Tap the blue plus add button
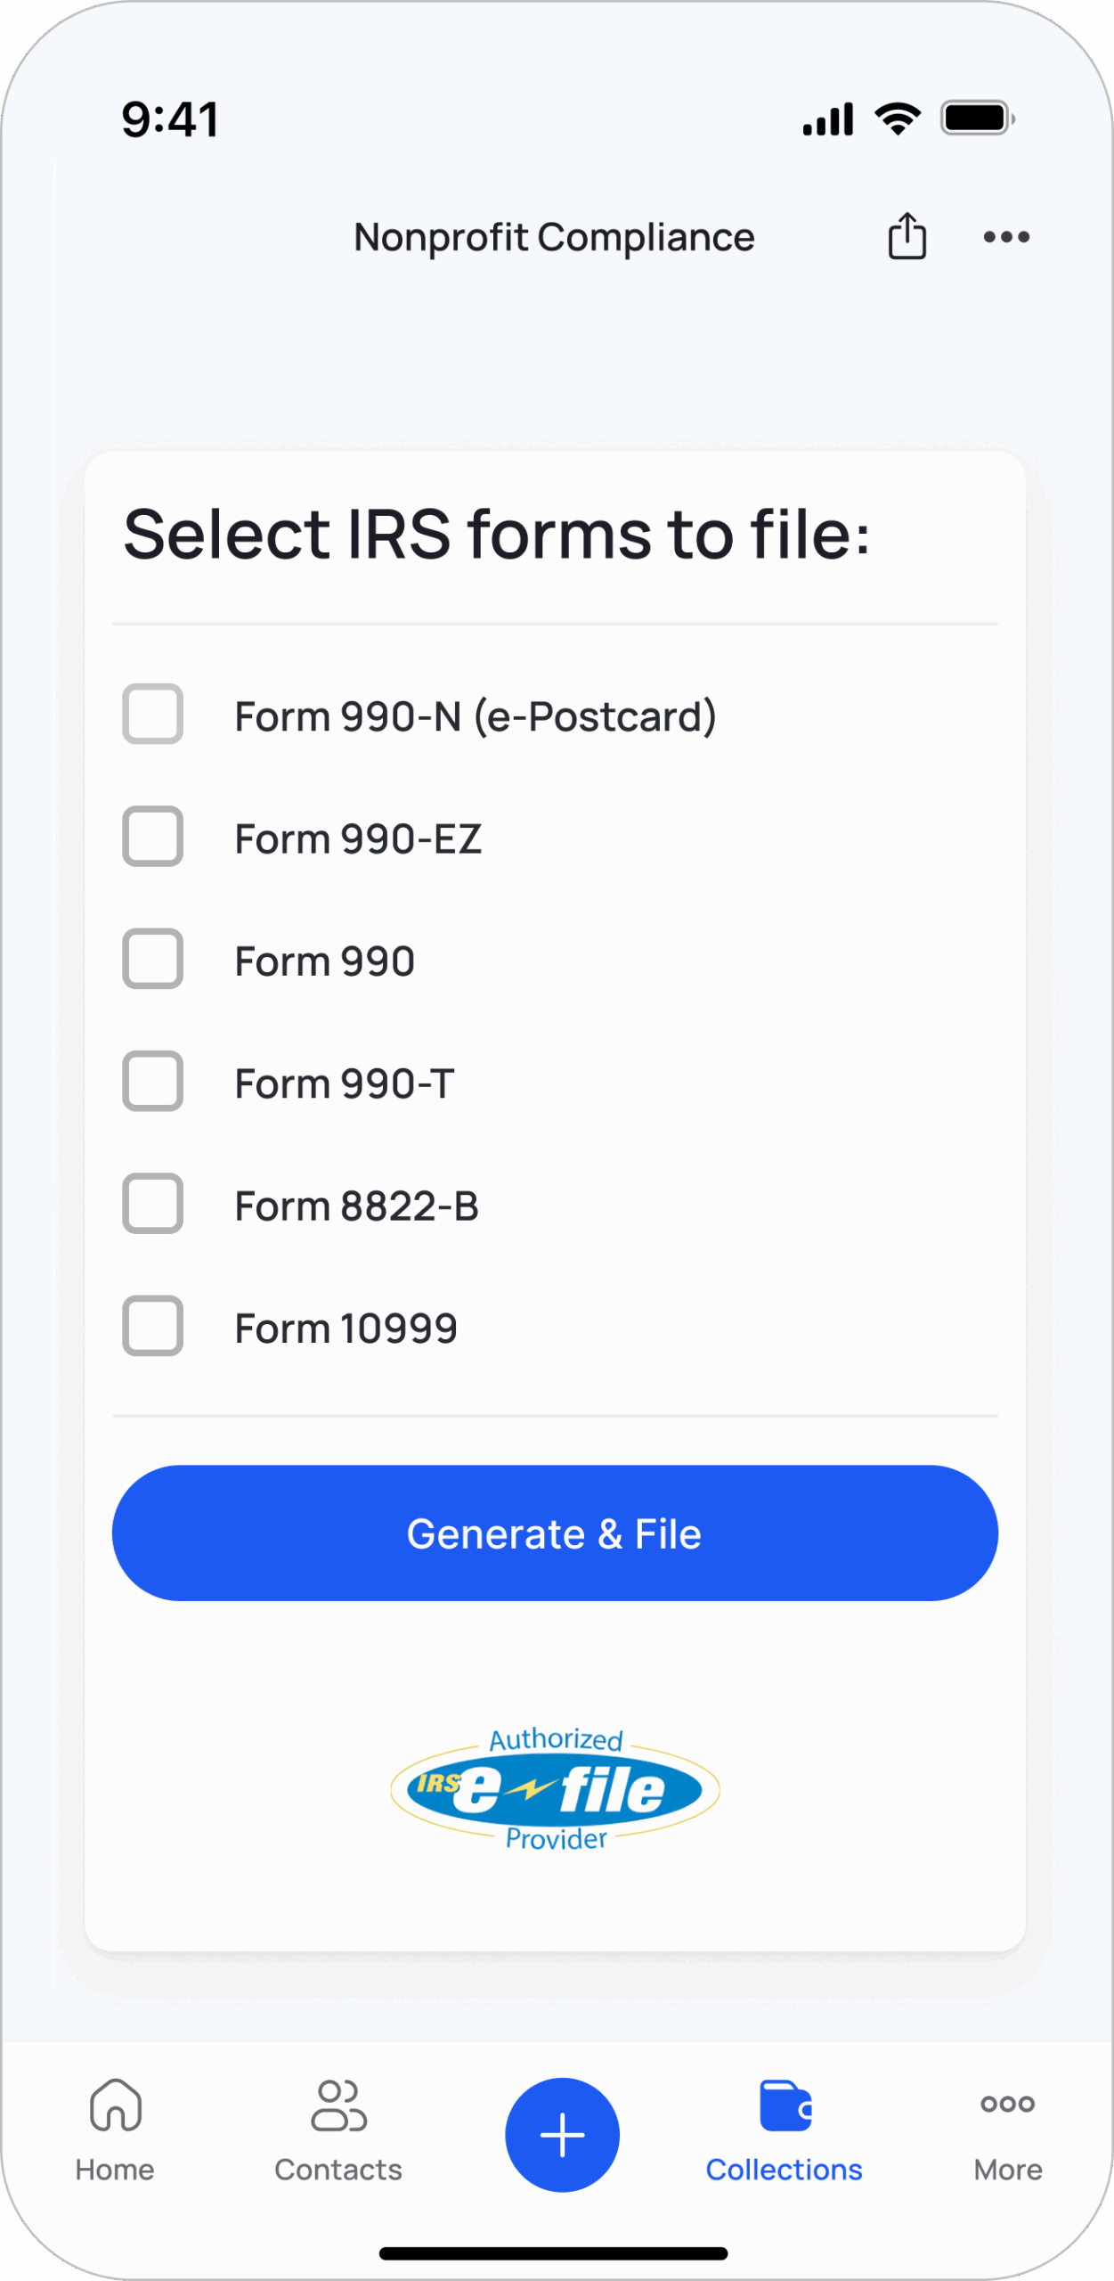Image resolution: width=1114 pixels, height=2281 pixels. pyautogui.click(x=562, y=2135)
